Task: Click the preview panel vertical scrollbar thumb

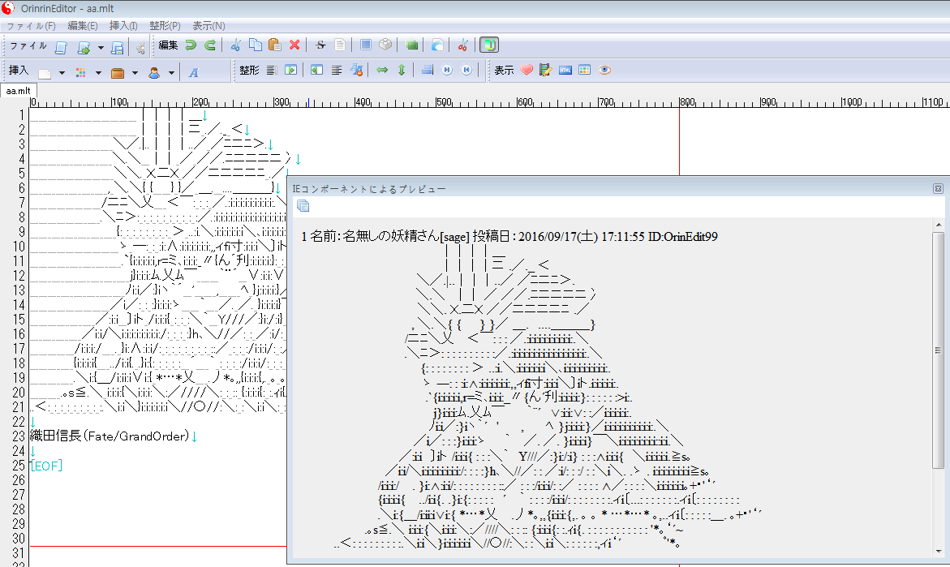Action: [938, 350]
